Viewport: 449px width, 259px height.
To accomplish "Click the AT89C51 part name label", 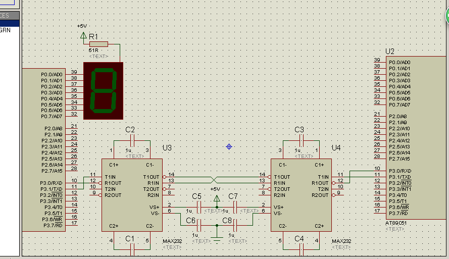I will coord(396,223).
